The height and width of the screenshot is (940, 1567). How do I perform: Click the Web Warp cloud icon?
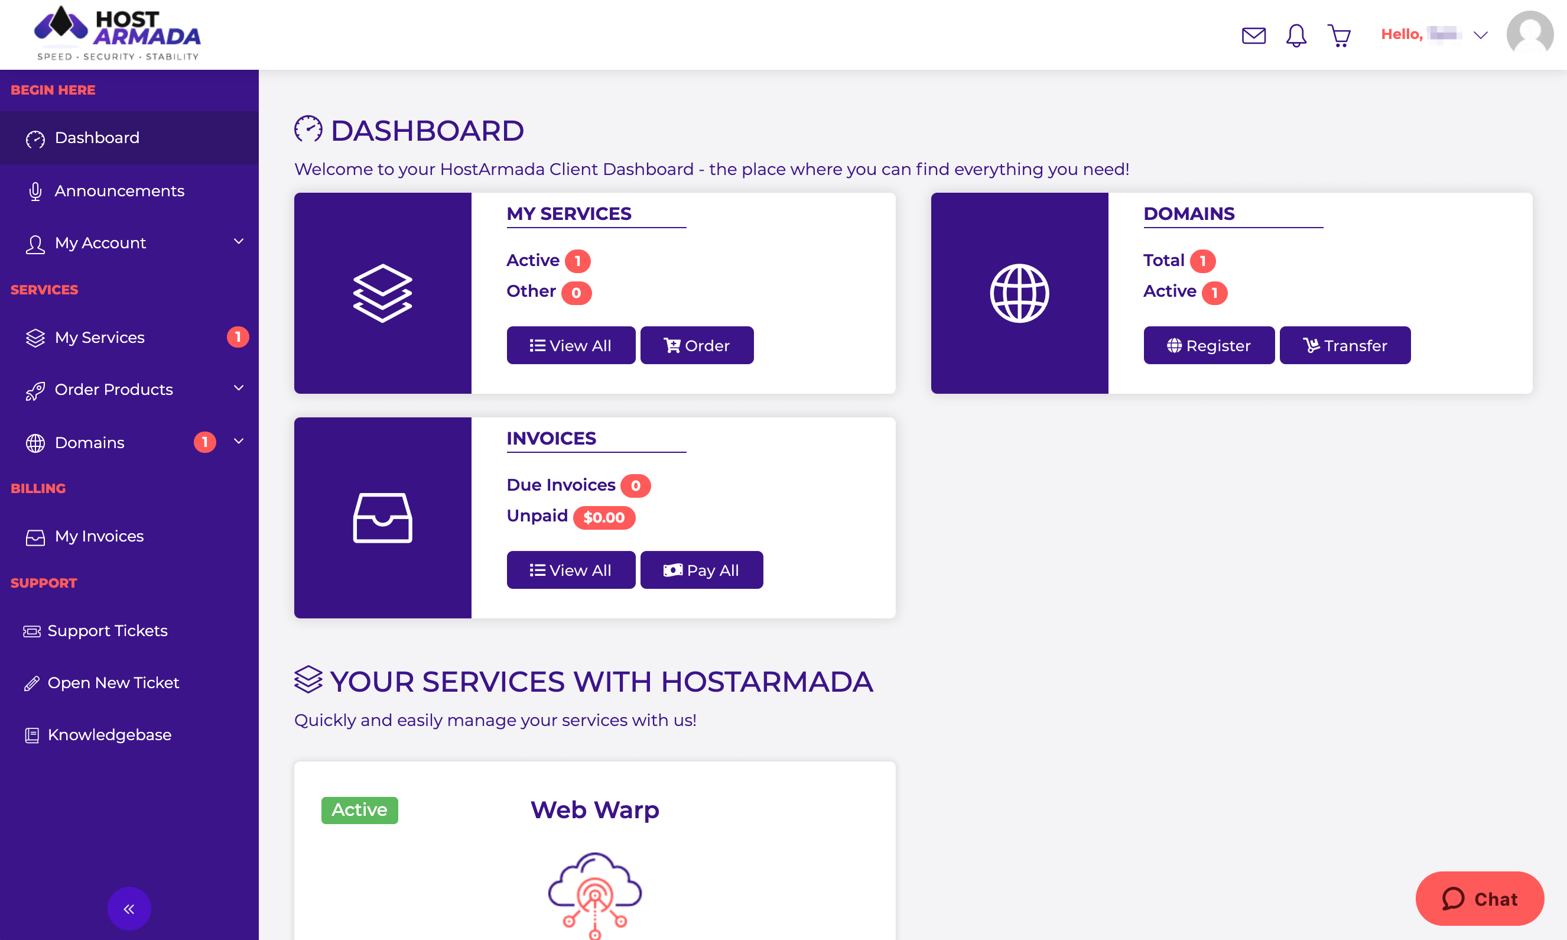[x=594, y=894]
